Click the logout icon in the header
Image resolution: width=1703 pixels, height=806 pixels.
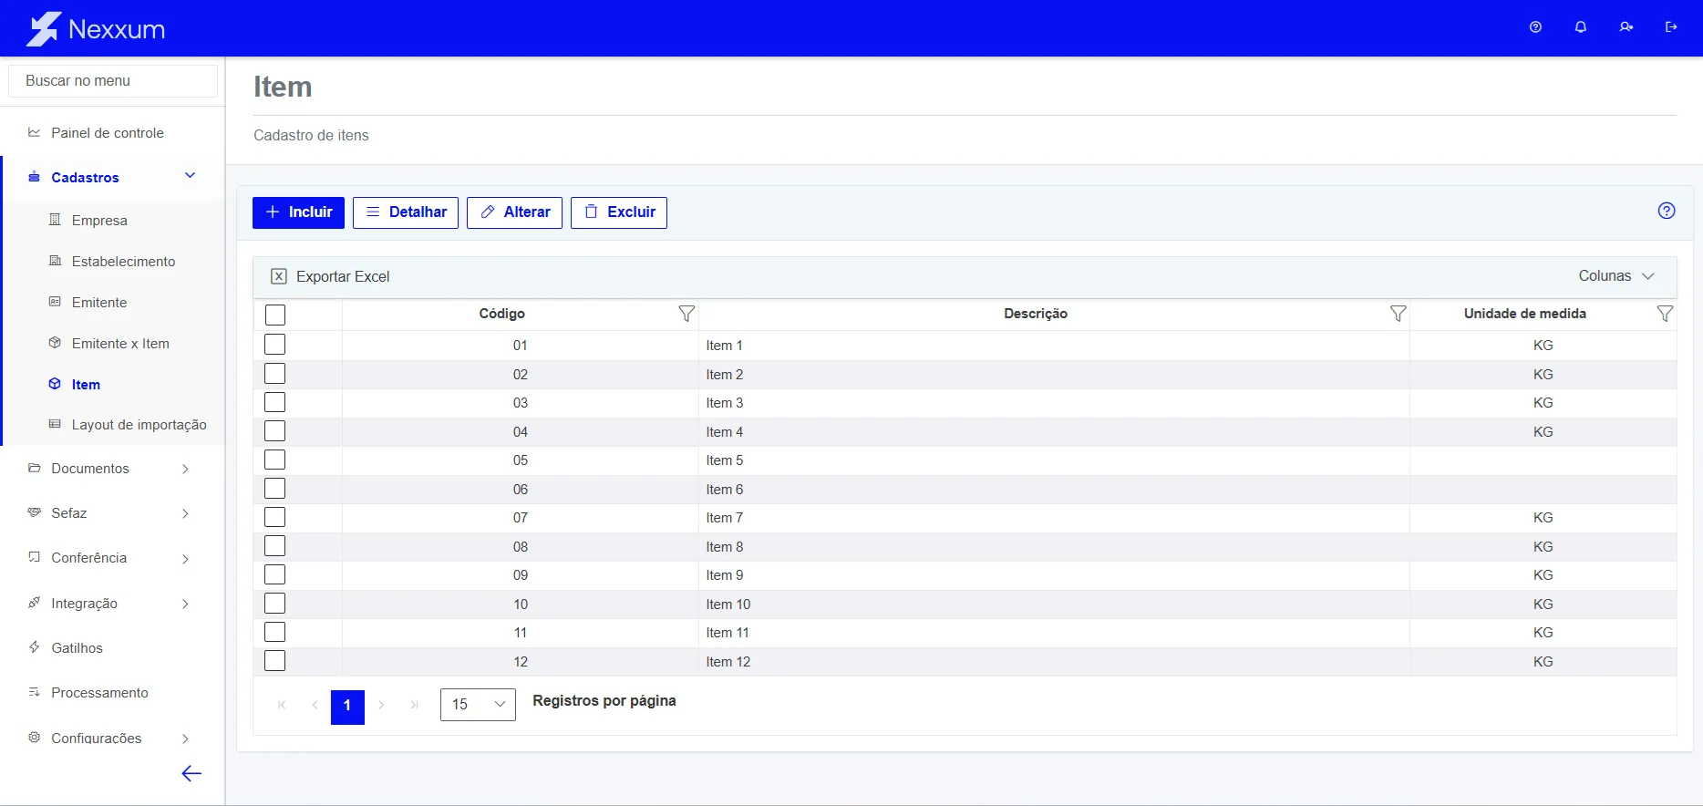(1671, 27)
